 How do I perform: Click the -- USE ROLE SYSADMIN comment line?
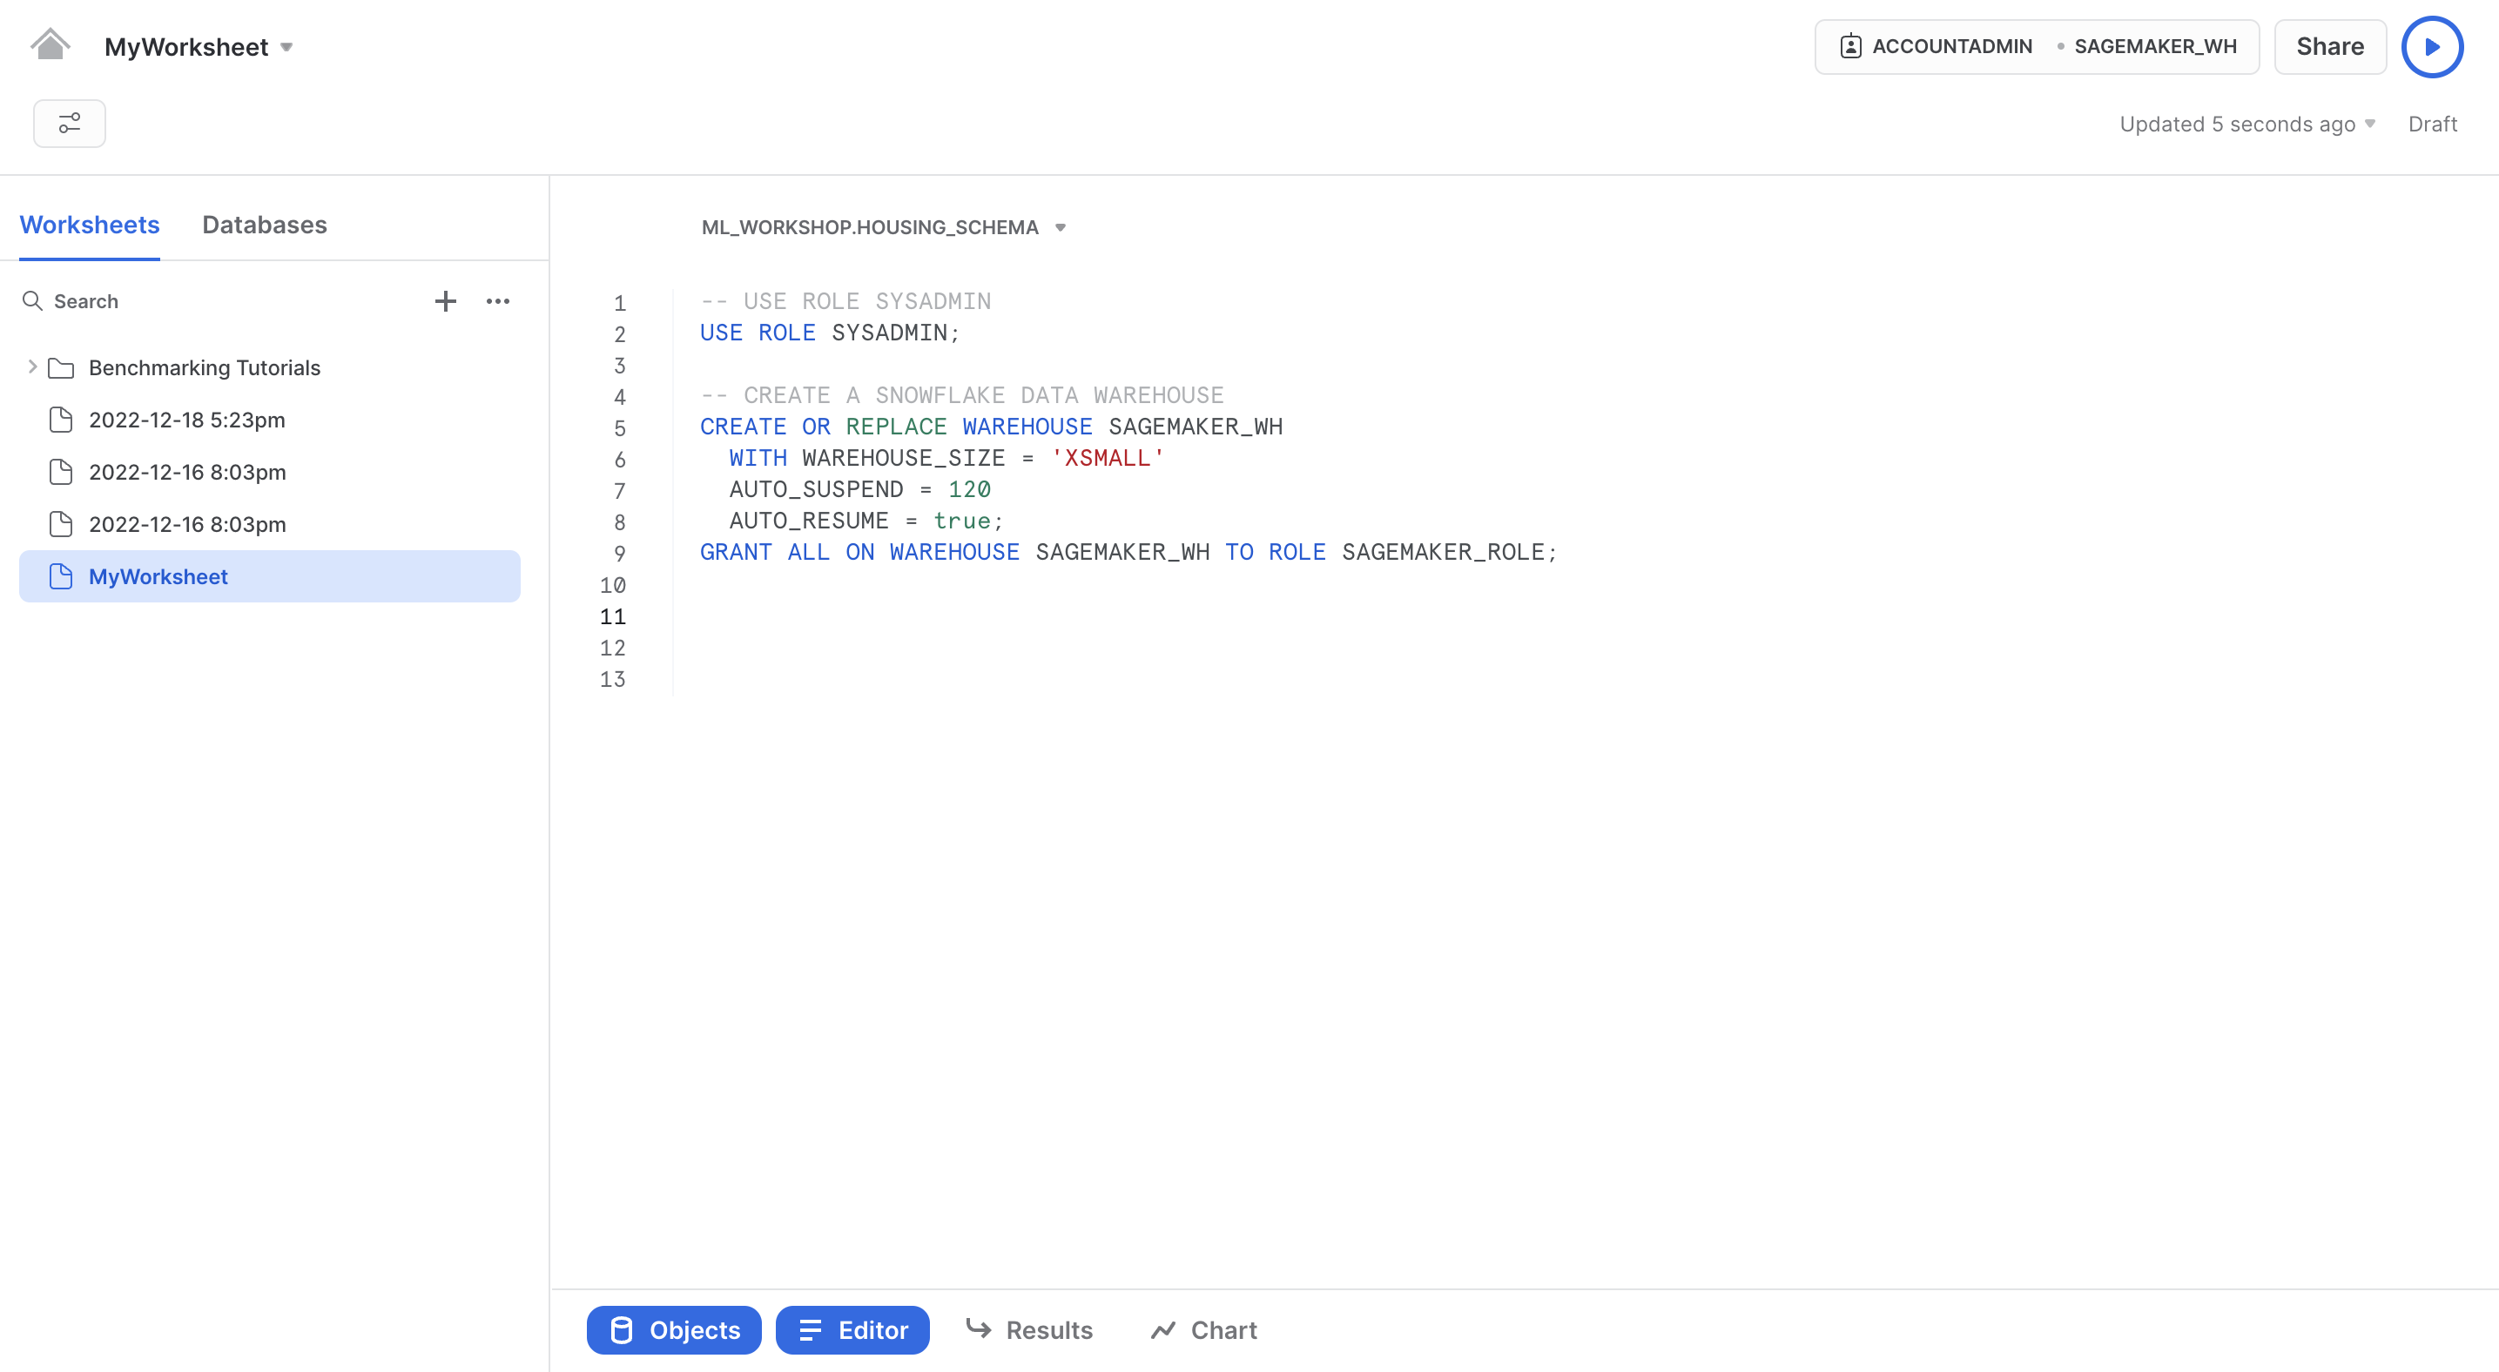coord(845,301)
